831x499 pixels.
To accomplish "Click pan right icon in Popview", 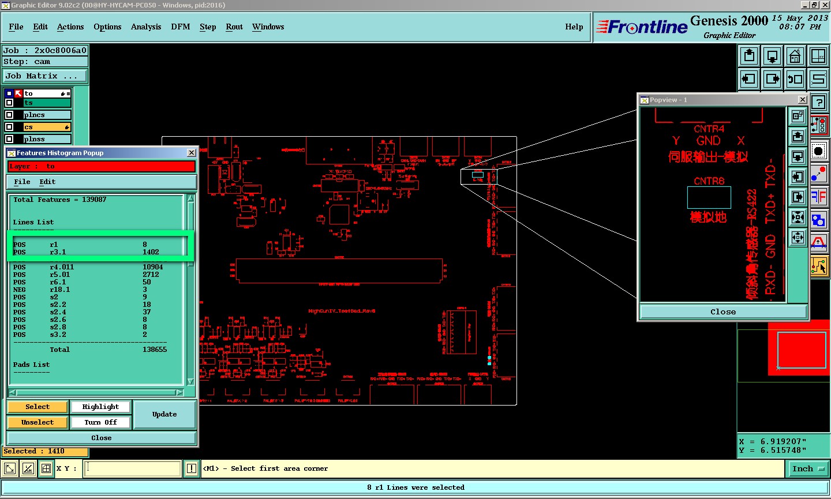I will [798, 197].
